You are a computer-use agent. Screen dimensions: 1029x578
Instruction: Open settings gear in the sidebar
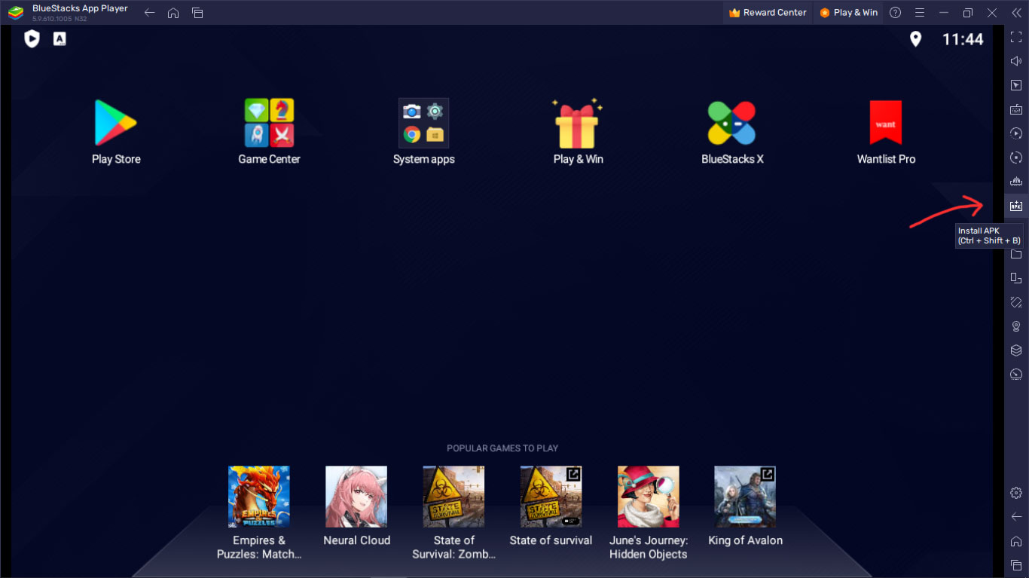(1016, 493)
